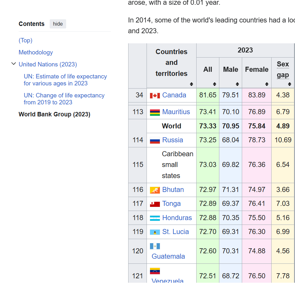Click the Honduras flag icon
This screenshot has width=295, height=284.
coord(155,218)
